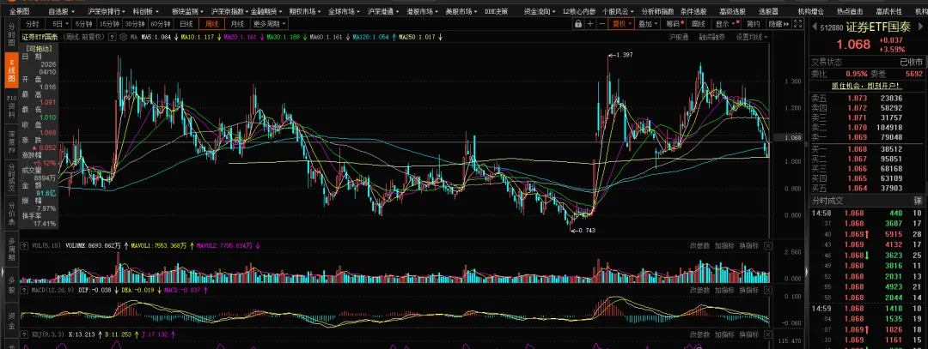Switch to 月线 period
The width and height of the screenshot is (928, 349).
237,24
